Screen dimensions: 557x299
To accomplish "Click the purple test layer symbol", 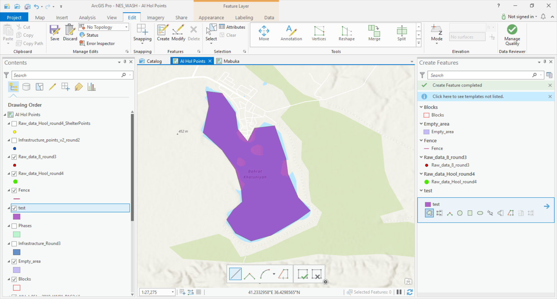I will (17, 217).
